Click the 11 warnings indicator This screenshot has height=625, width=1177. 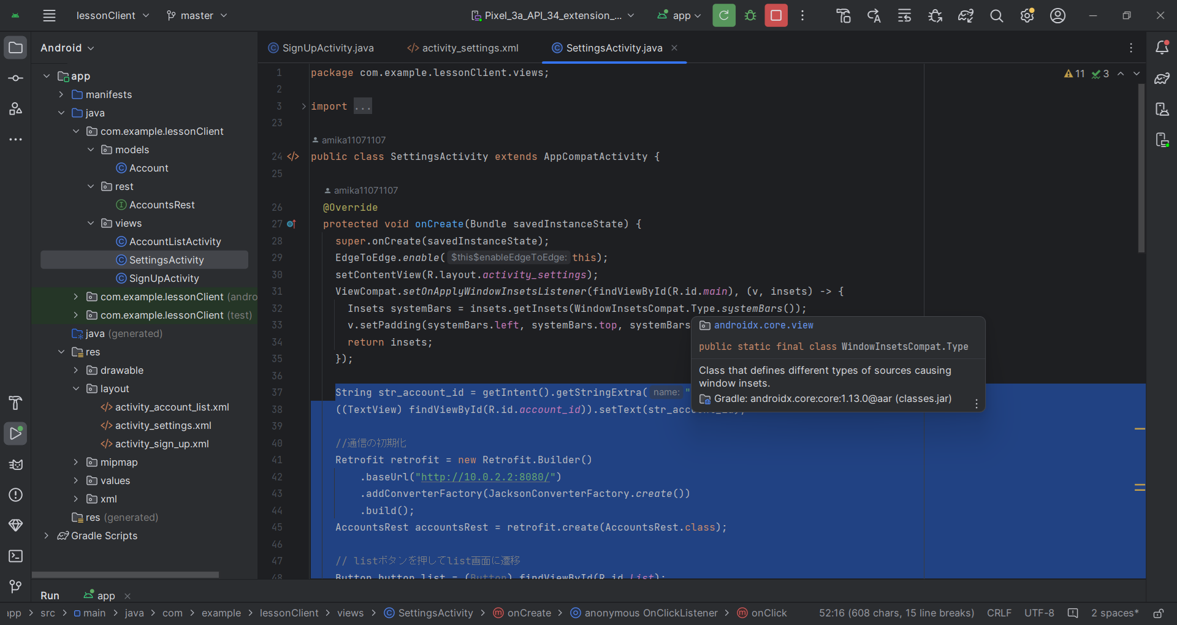(x=1075, y=74)
